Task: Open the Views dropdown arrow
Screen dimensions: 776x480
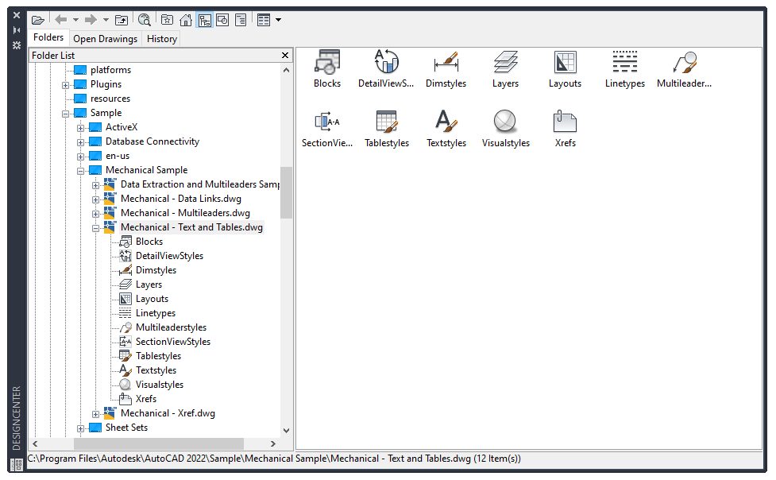Action: pyautogui.click(x=278, y=21)
